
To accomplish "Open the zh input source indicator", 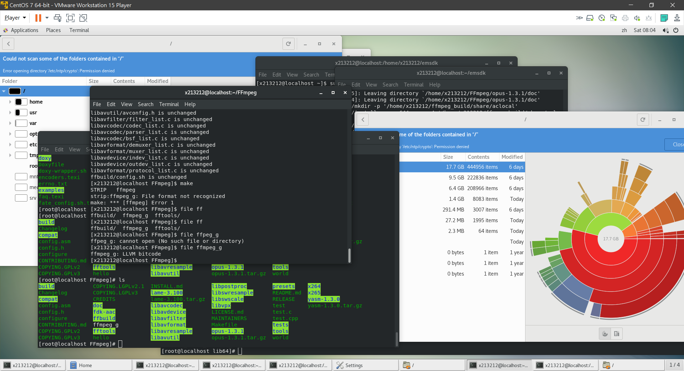I will coord(624,30).
